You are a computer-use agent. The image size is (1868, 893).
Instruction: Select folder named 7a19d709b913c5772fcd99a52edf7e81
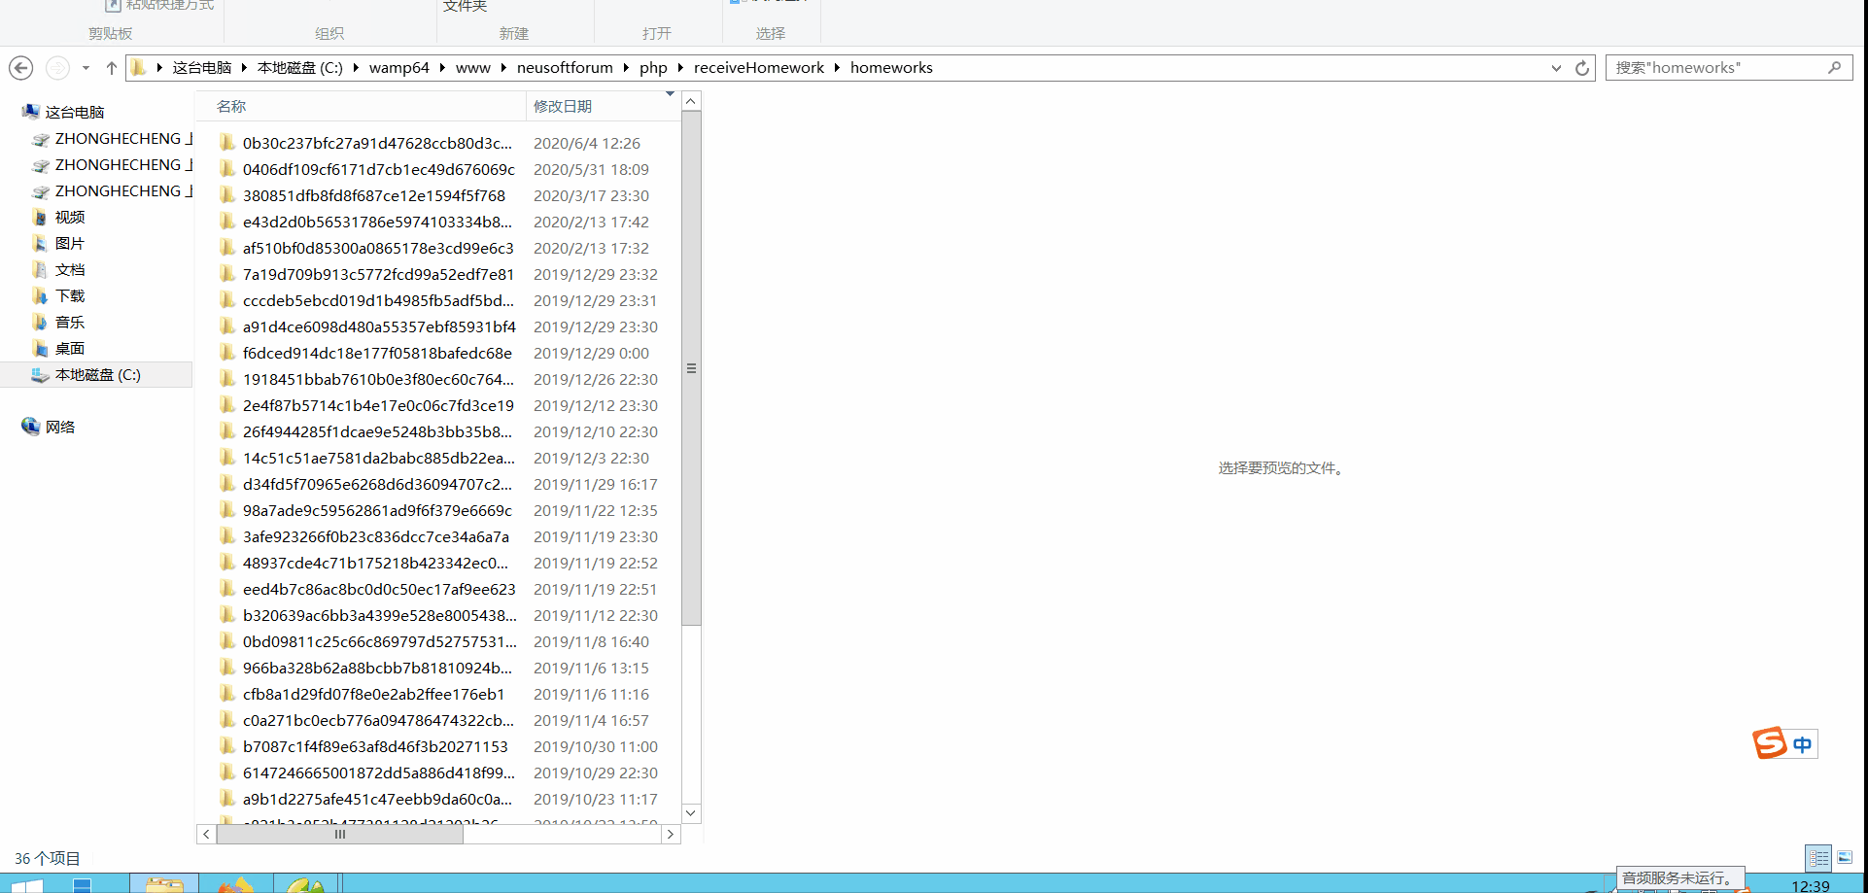pyautogui.click(x=378, y=274)
